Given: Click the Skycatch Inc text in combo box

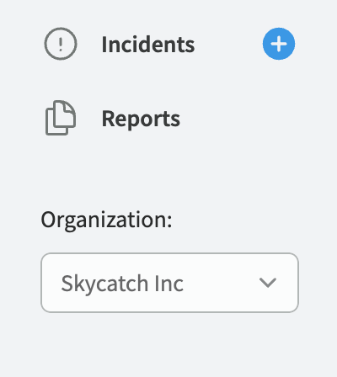Looking at the screenshot, I should [x=122, y=284].
